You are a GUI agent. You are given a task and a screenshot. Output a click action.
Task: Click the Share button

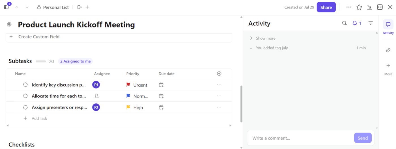(x=326, y=7)
